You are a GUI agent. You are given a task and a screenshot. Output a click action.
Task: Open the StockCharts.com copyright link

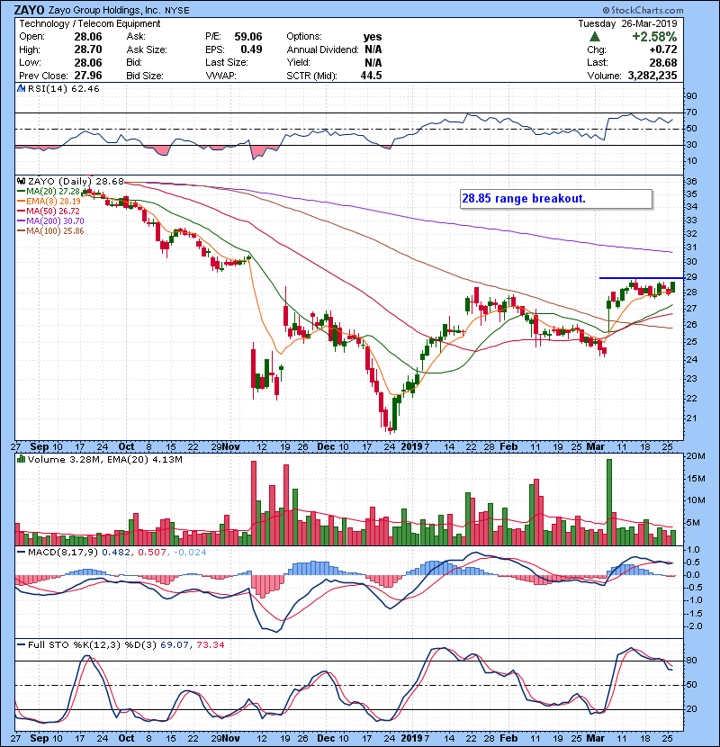coord(643,10)
